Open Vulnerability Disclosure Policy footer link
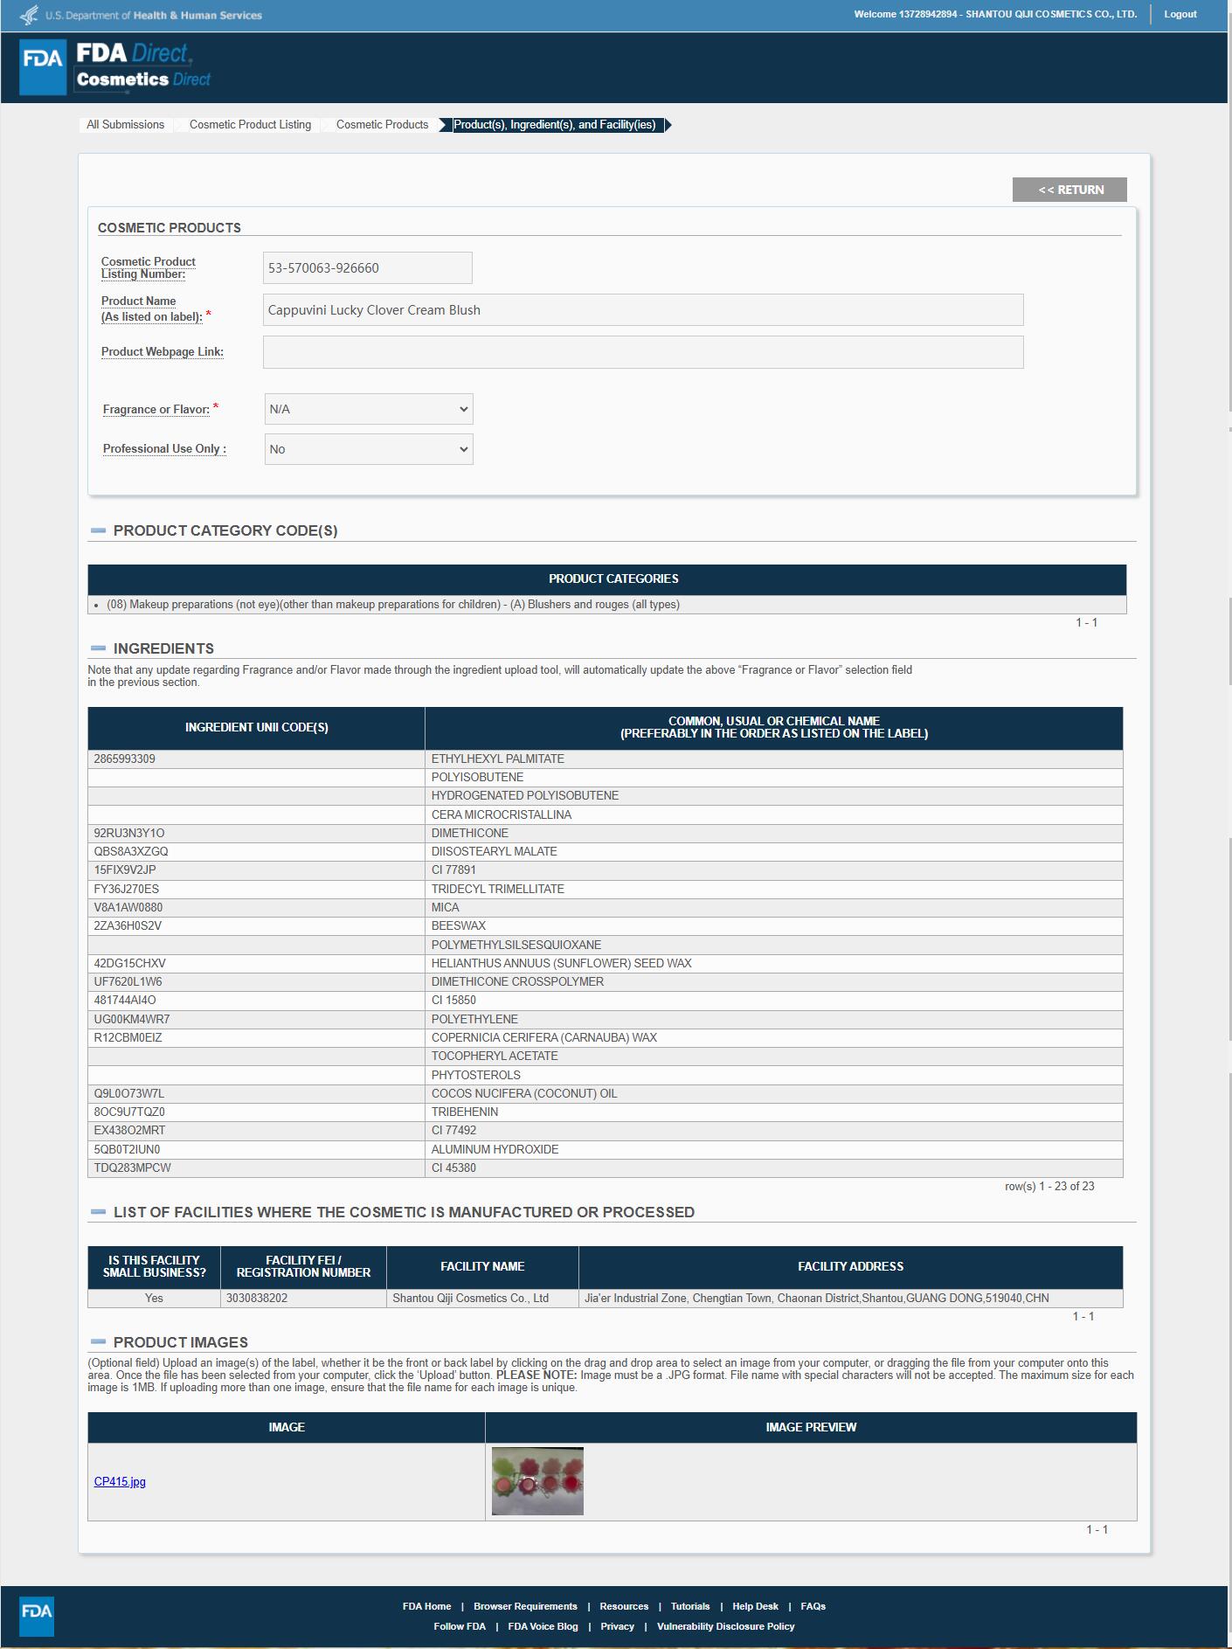Viewport: 1232px width, 1649px height. point(725,1626)
